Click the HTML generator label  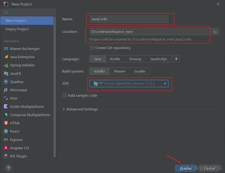(15, 123)
